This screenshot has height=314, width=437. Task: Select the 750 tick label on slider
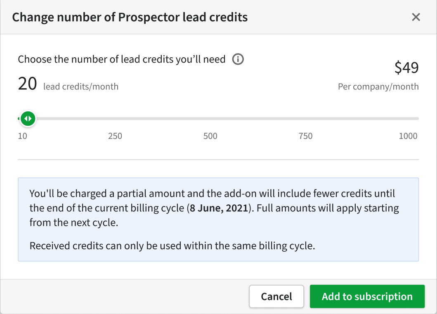[x=305, y=136]
